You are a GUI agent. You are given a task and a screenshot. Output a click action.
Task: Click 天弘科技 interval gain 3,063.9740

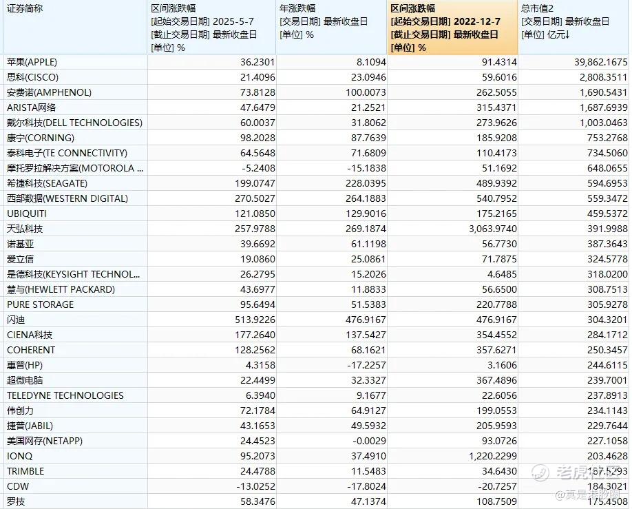492,229
